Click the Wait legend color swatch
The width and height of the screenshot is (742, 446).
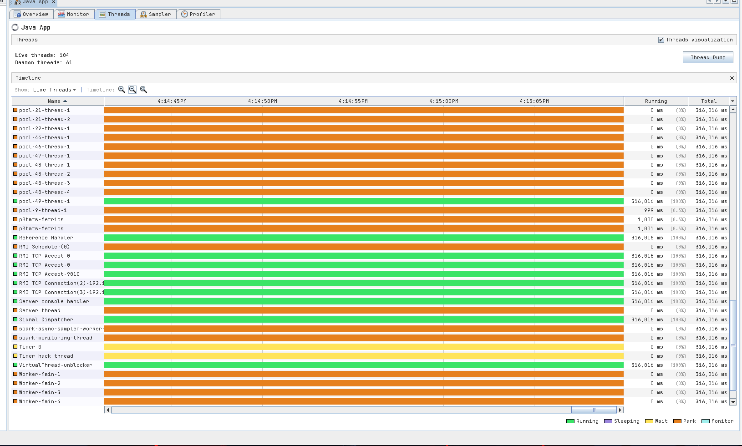point(649,421)
